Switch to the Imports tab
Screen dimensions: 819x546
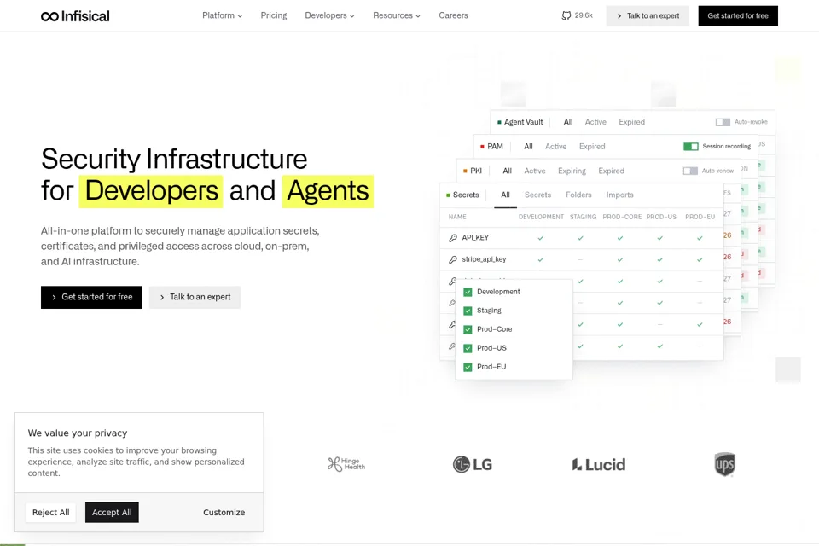click(x=620, y=195)
